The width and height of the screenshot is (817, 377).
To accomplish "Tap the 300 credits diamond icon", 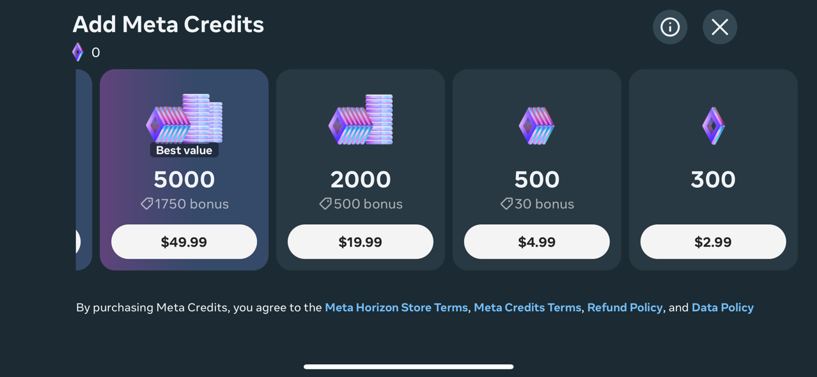I will coord(713,125).
